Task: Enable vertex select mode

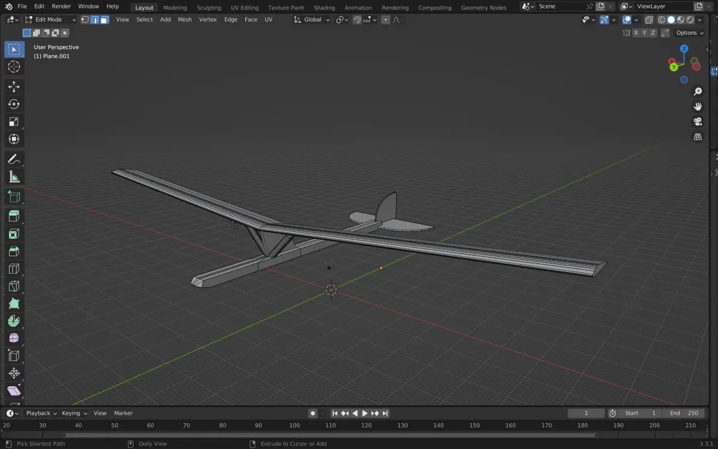Action: click(85, 19)
